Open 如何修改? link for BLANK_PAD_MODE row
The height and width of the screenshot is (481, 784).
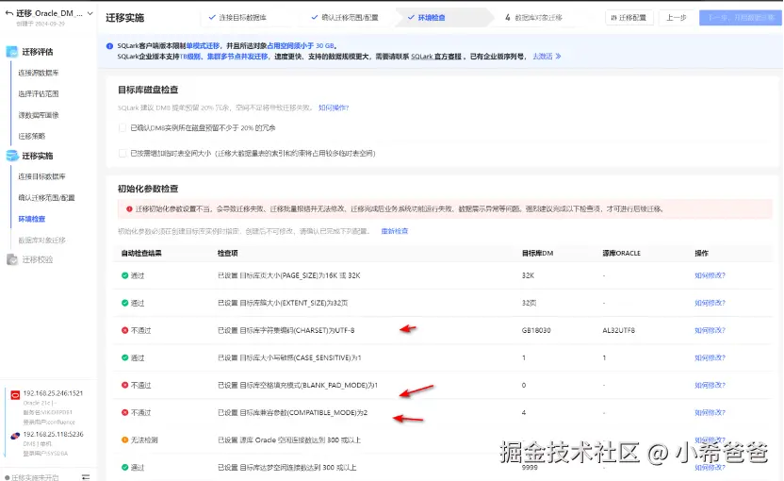710,385
